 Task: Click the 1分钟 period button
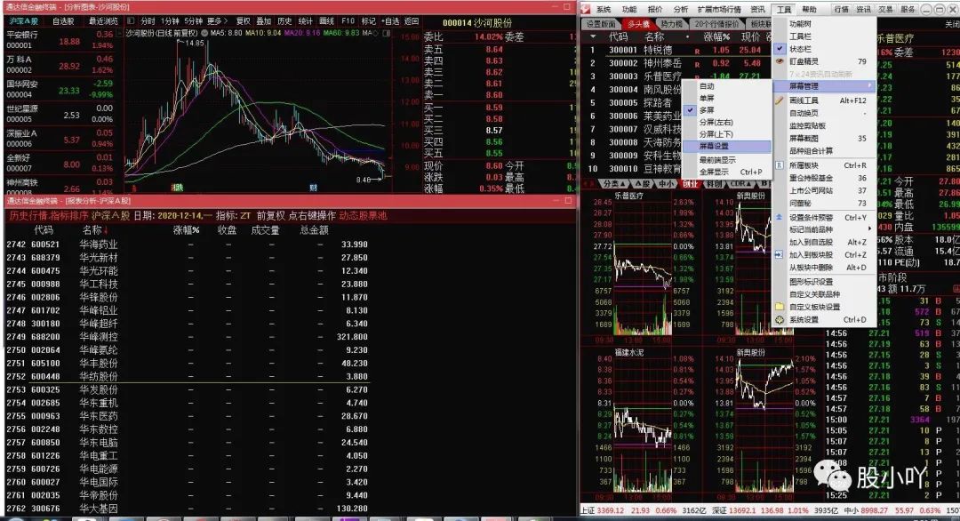[x=170, y=20]
